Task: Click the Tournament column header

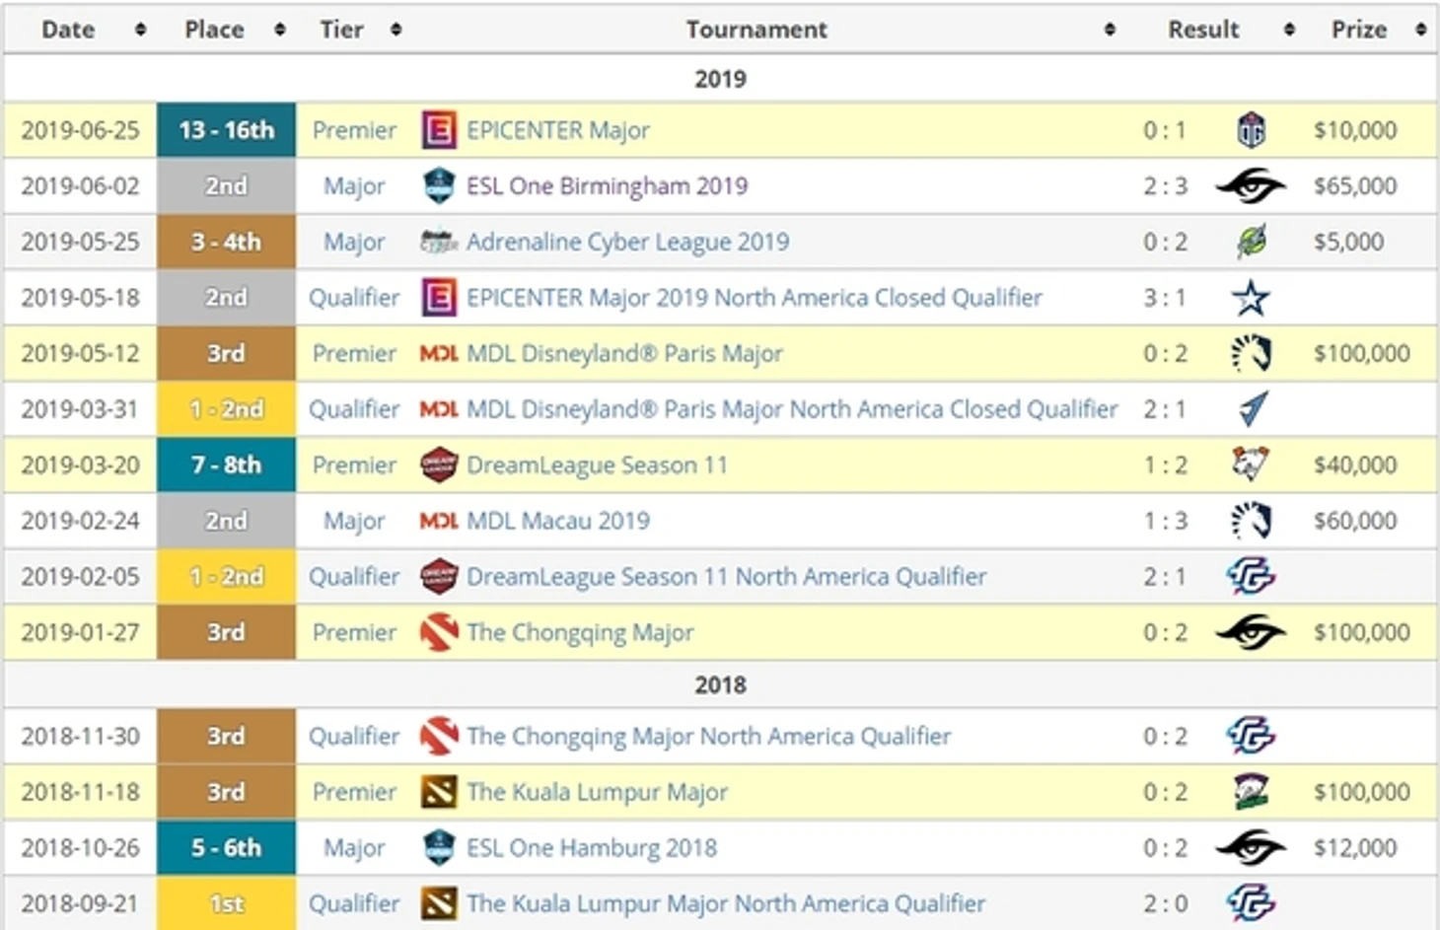Action: coord(756,30)
